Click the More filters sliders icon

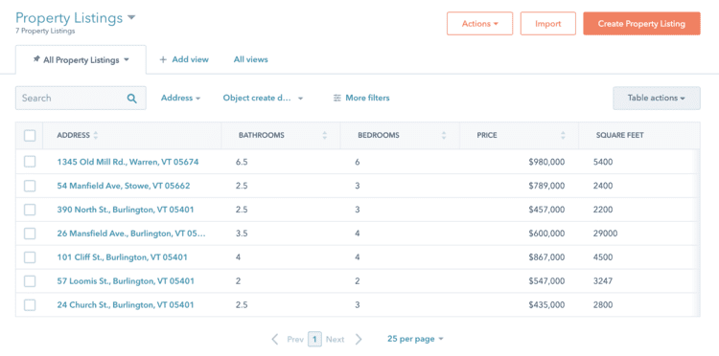337,98
